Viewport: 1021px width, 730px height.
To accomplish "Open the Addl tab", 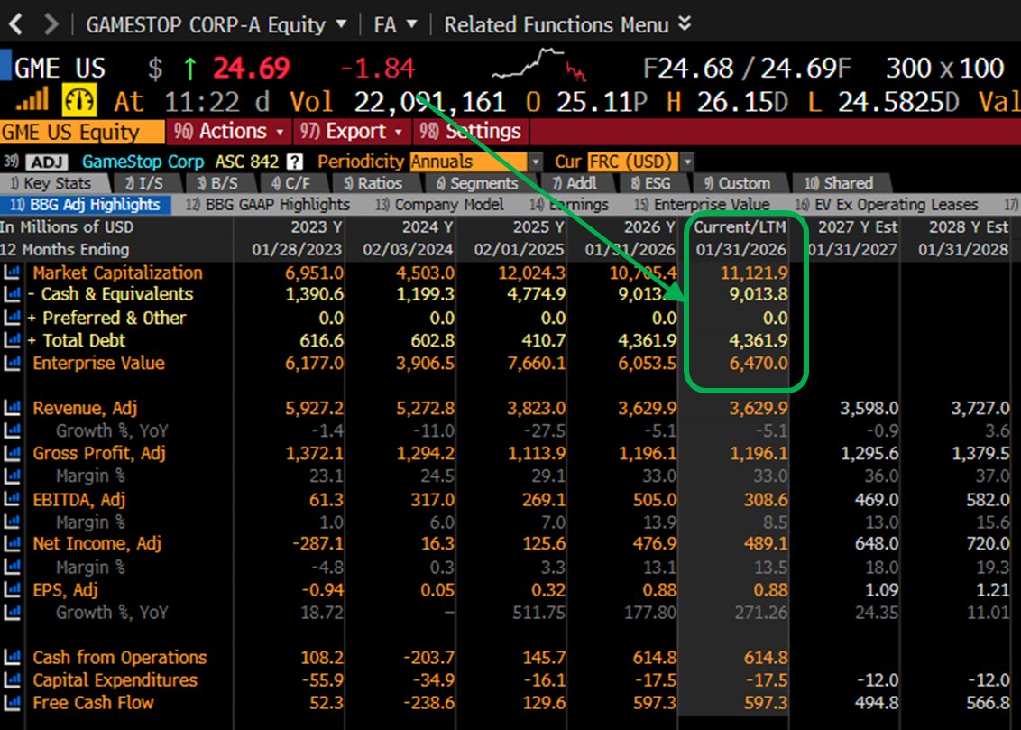I will pyautogui.click(x=575, y=184).
